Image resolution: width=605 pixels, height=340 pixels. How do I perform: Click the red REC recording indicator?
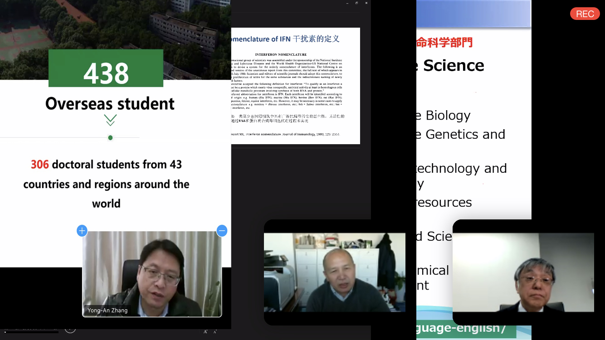point(585,14)
